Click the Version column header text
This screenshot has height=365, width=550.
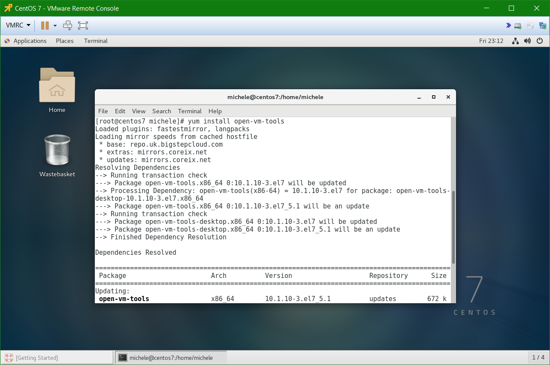click(278, 276)
